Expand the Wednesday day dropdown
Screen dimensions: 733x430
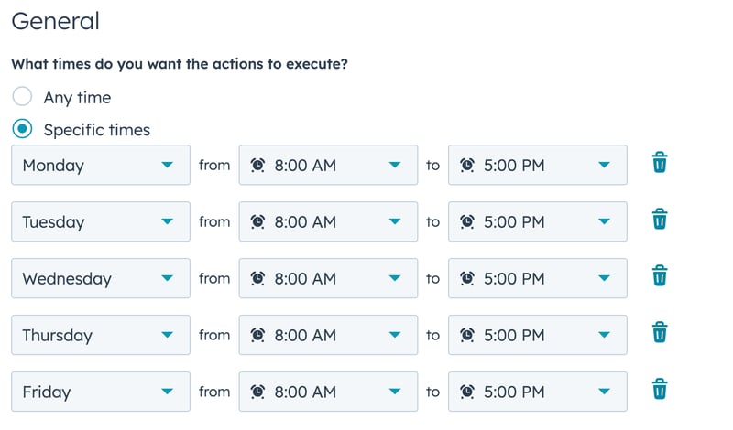pyautogui.click(x=101, y=279)
